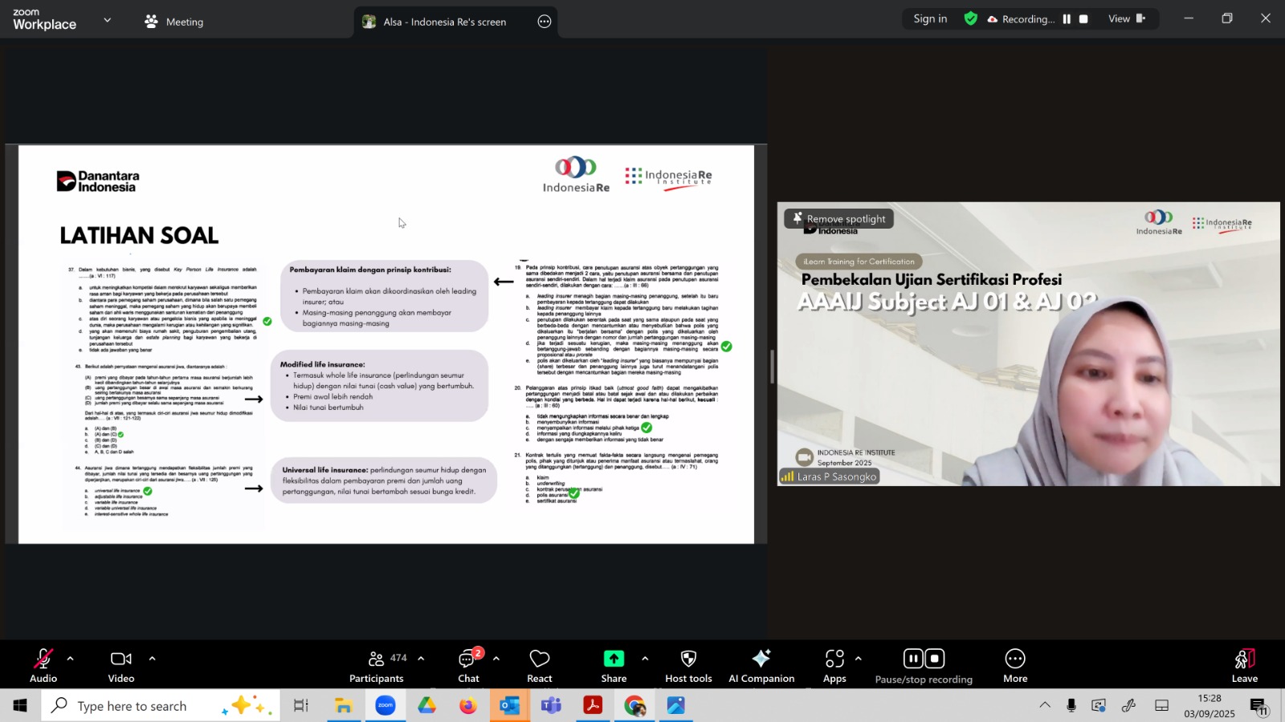Open the View layout menu
The height and width of the screenshot is (722, 1285).
(1126, 19)
